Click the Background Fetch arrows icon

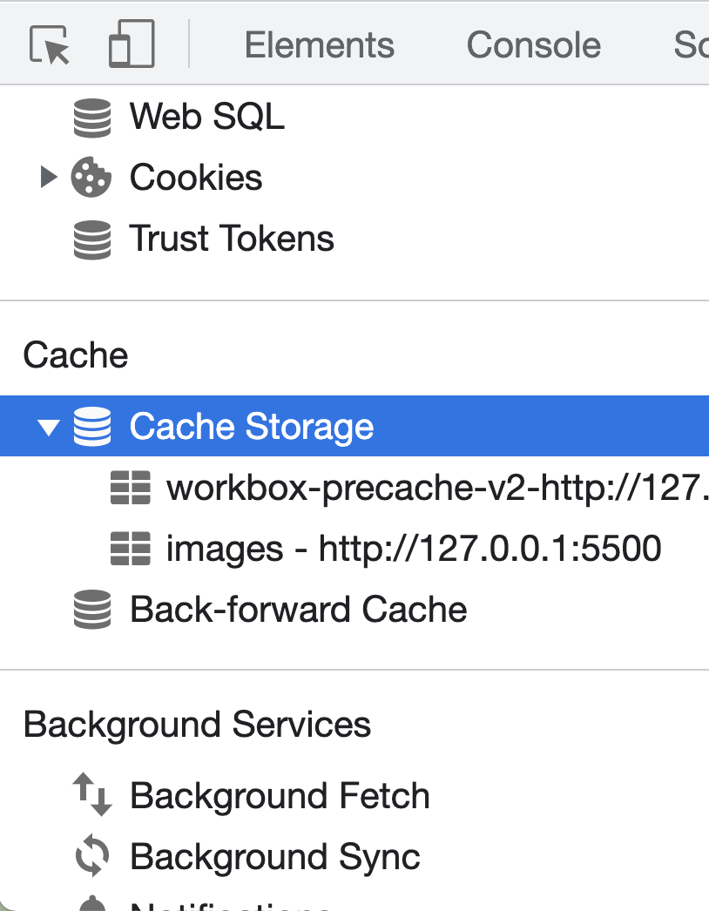tap(92, 794)
